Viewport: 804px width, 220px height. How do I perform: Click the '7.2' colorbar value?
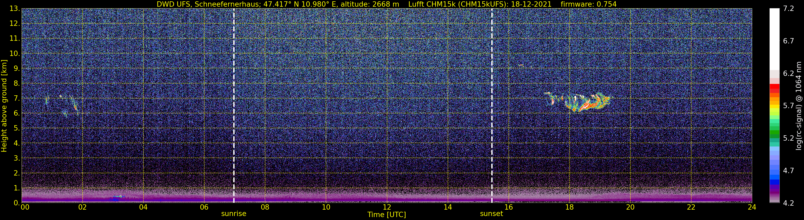[x=789, y=9]
